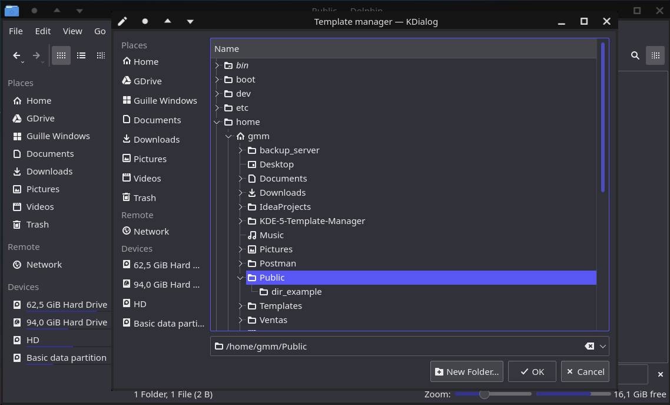Open Dolphin Edit menu

43,31
